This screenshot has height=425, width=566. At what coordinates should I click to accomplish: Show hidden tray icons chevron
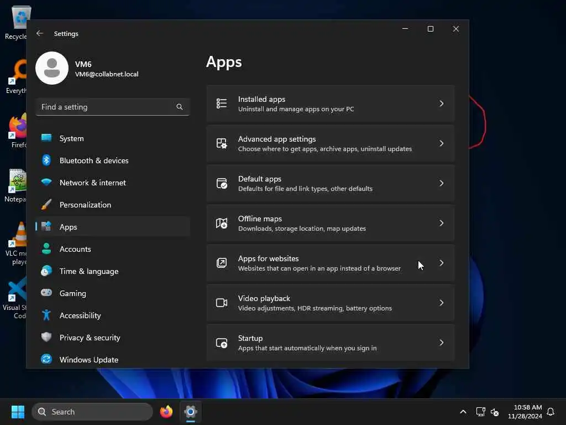click(x=463, y=412)
